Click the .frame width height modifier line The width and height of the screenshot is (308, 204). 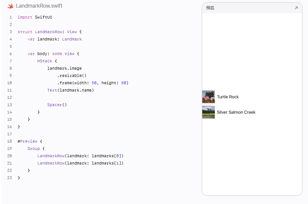[93, 83]
